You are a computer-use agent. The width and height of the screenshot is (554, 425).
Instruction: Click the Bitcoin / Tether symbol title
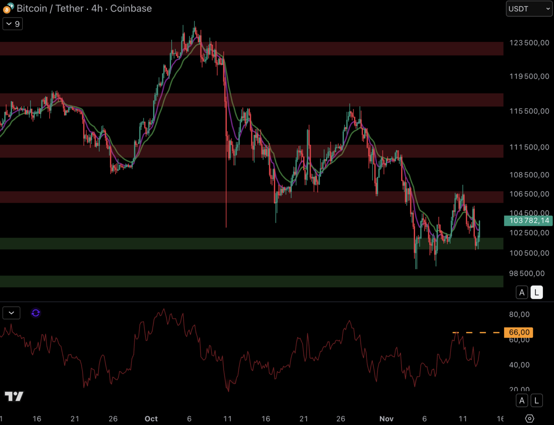pos(84,8)
